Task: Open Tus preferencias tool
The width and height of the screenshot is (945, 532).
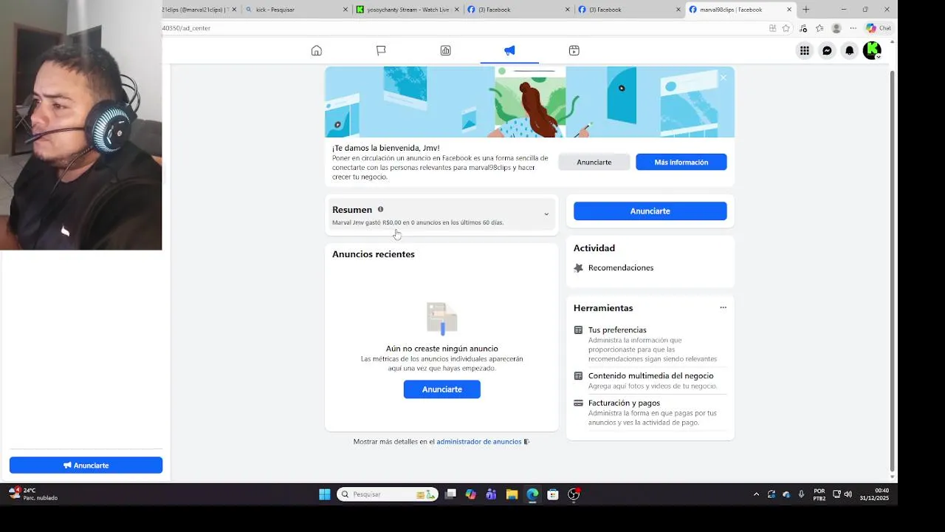Action: point(650,345)
